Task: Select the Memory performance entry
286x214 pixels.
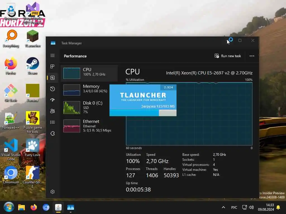Action: (89, 90)
